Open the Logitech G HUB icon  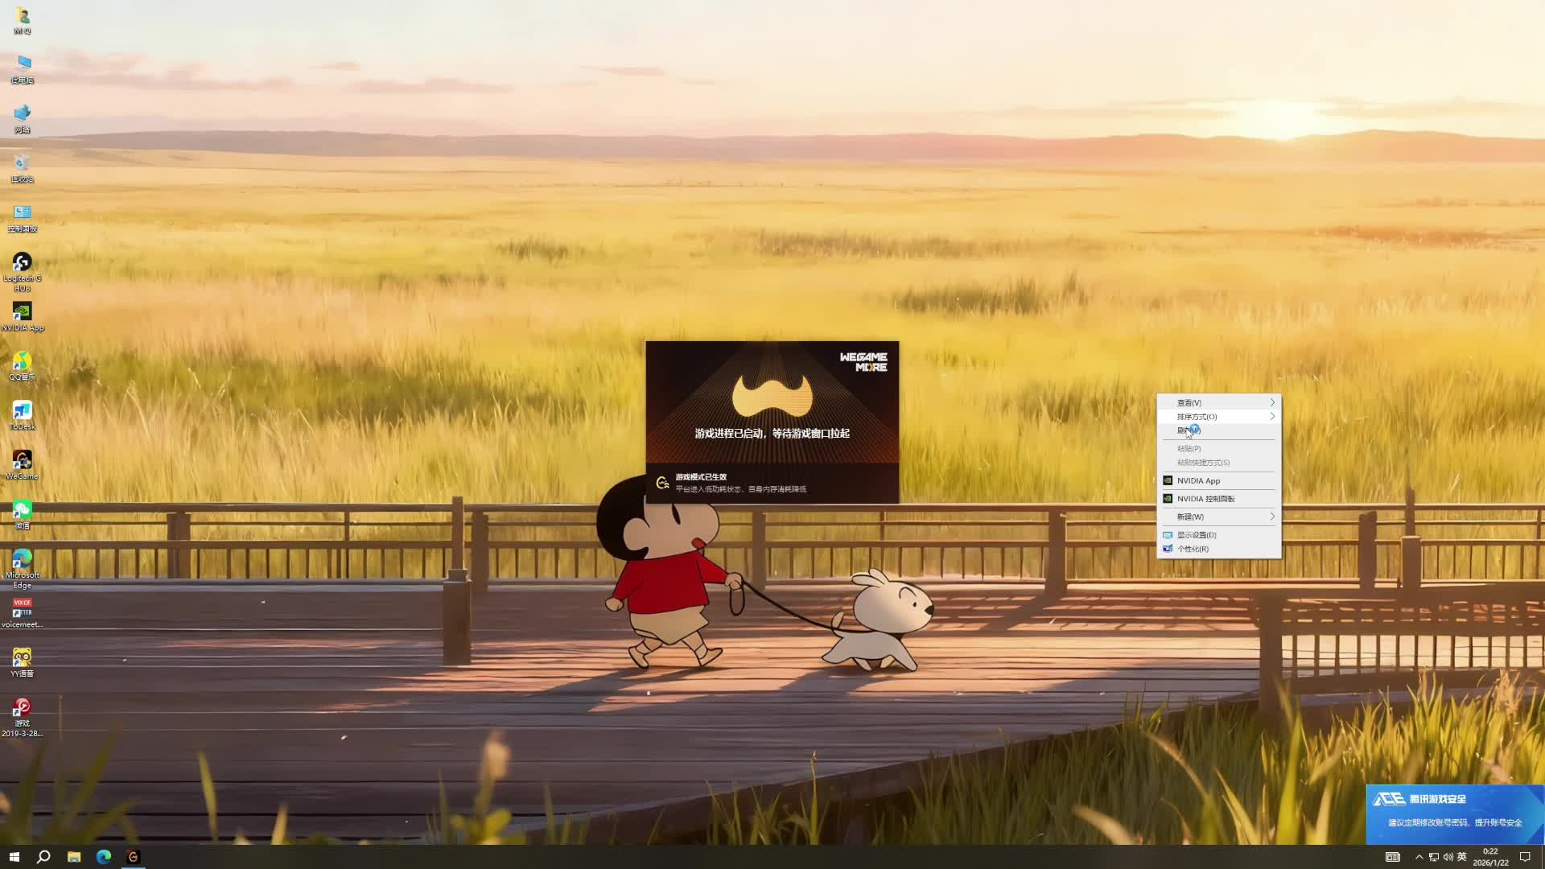[x=22, y=263]
